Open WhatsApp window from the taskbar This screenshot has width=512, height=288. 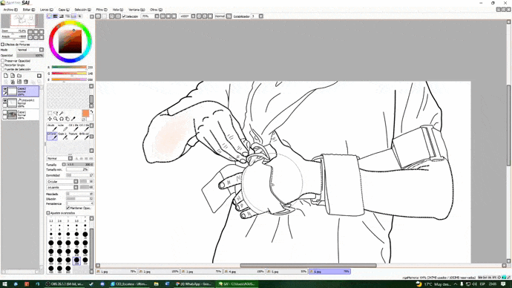click(194, 284)
